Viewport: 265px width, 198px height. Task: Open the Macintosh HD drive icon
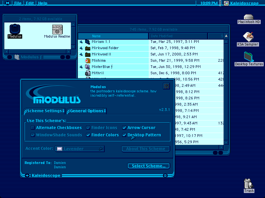(x=248, y=17)
